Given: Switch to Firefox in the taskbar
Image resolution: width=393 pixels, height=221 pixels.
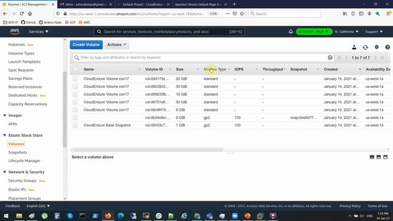Looking at the screenshot, I should coord(108,215).
